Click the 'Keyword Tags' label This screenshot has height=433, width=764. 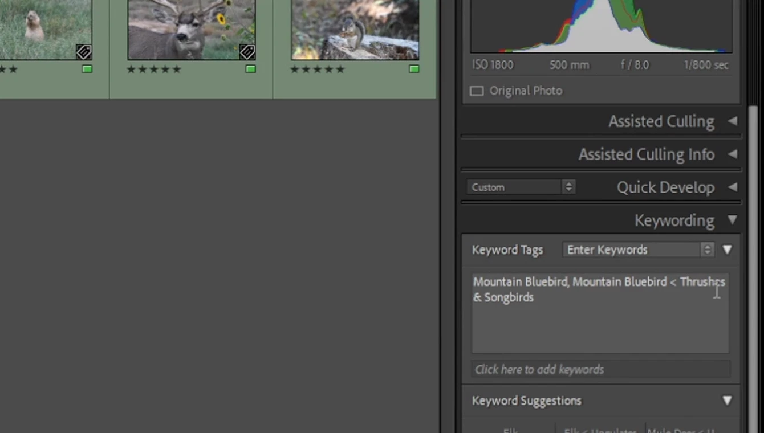[x=507, y=250]
